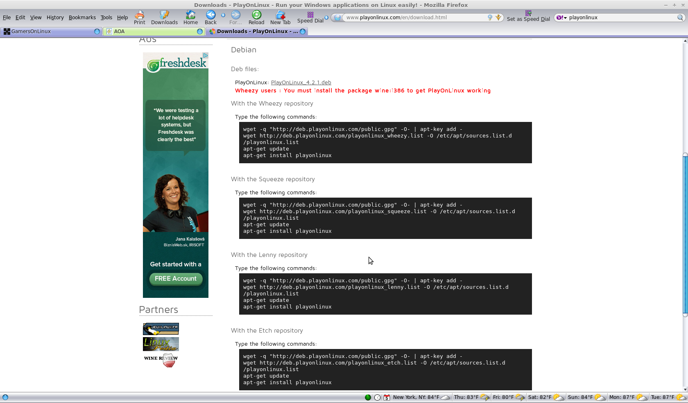Click the scrollbar down arrow
688x403 pixels.
point(685,389)
